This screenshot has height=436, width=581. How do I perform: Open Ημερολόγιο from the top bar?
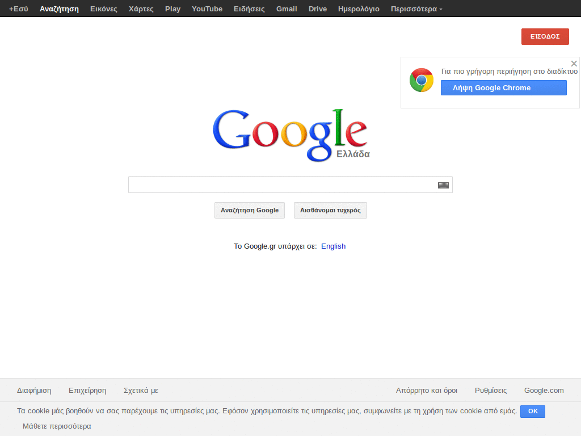(359, 9)
